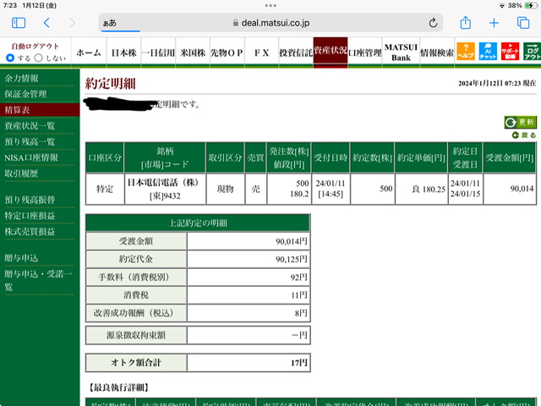Open NISA口座情報 in the sidebar
The image size is (541, 406).
coord(31,158)
